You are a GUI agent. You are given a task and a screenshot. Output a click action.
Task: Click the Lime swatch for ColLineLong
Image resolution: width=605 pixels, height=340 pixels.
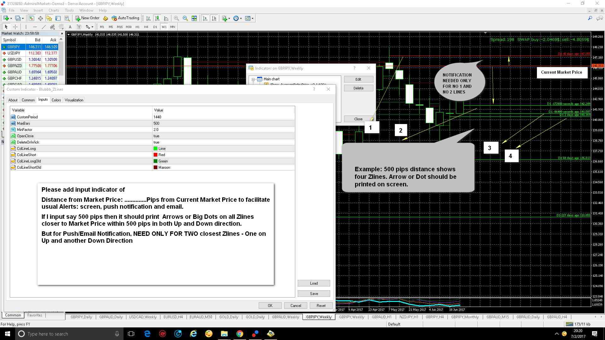pos(155,149)
